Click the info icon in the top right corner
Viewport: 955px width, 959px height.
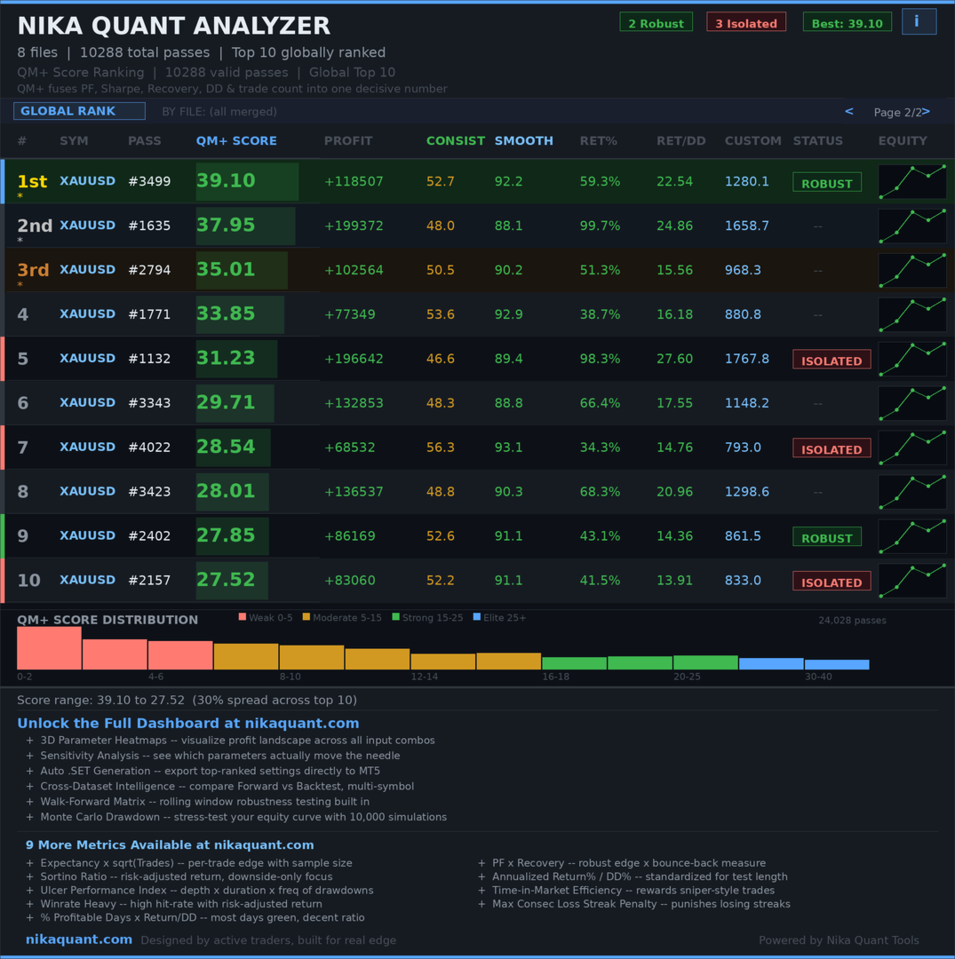click(x=919, y=21)
